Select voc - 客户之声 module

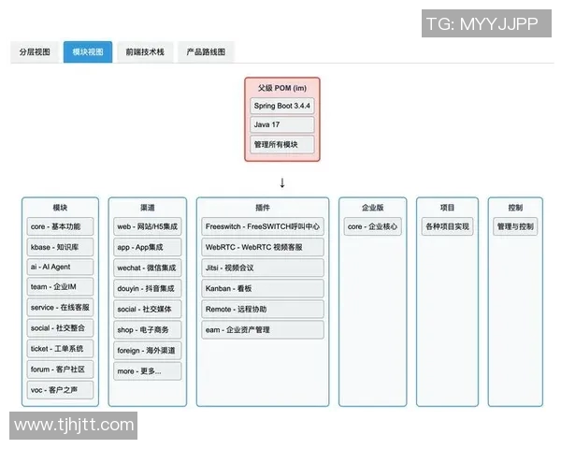click(x=60, y=390)
